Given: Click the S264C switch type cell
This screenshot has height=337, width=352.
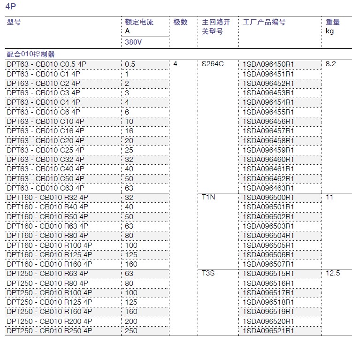Looking at the screenshot, I should [x=213, y=64].
